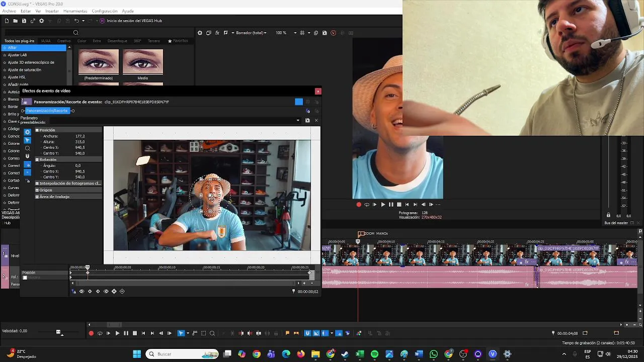Toggle the preview overlay grid icon
This screenshot has height=362, width=644.
pyautogui.click(x=302, y=33)
